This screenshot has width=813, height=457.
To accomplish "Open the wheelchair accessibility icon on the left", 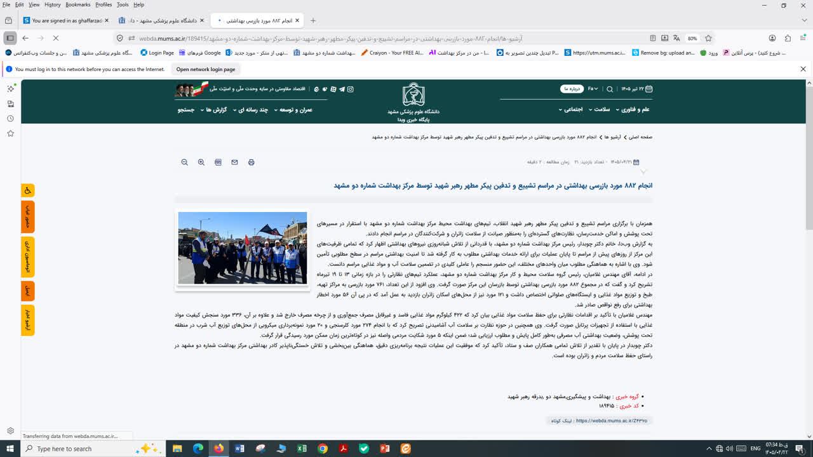I will tap(28, 190).
